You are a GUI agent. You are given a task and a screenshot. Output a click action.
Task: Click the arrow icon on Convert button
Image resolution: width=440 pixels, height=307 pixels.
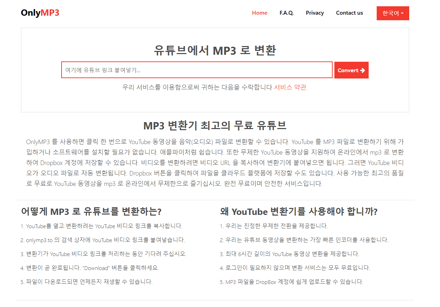(x=362, y=70)
